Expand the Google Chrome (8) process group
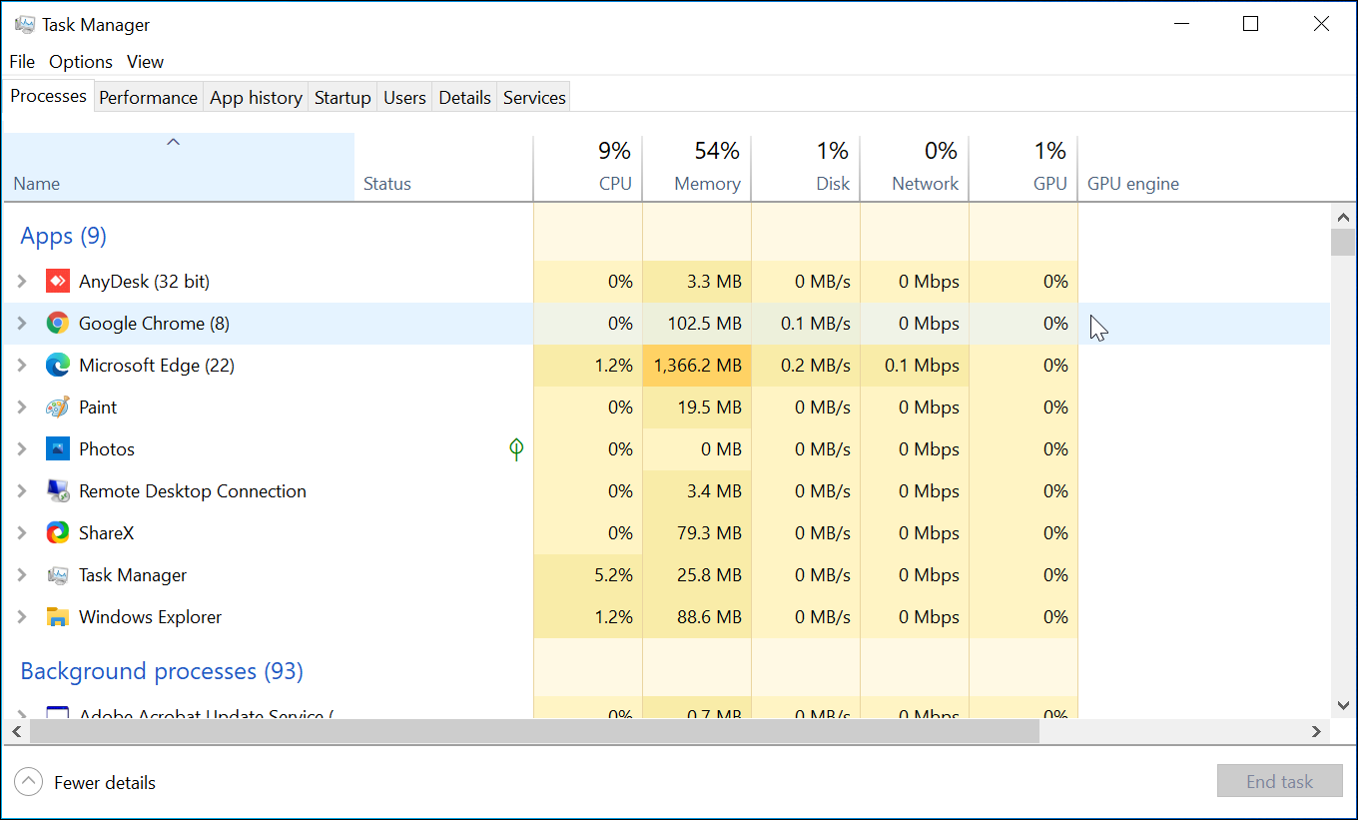Image resolution: width=1358 pixels, height=820 pixels. coord(22,324)
